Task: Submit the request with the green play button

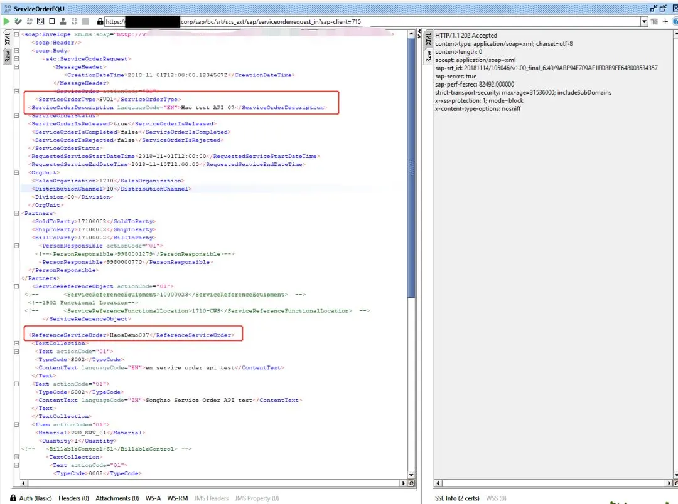Action: tap(6, 21)
